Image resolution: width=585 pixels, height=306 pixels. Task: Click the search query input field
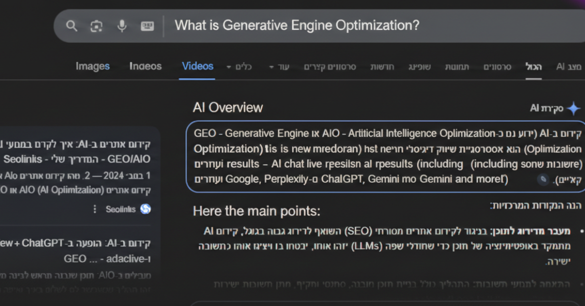click(x=341, y=26)
